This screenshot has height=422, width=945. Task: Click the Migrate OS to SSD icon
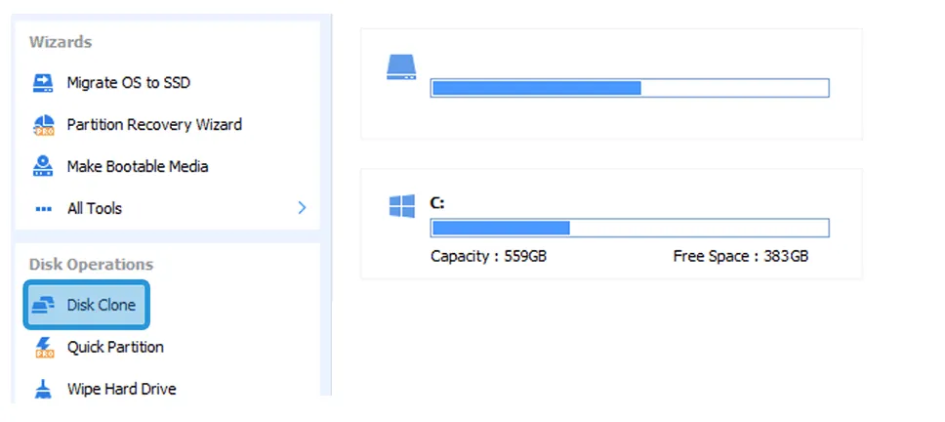tap(43, 83)
